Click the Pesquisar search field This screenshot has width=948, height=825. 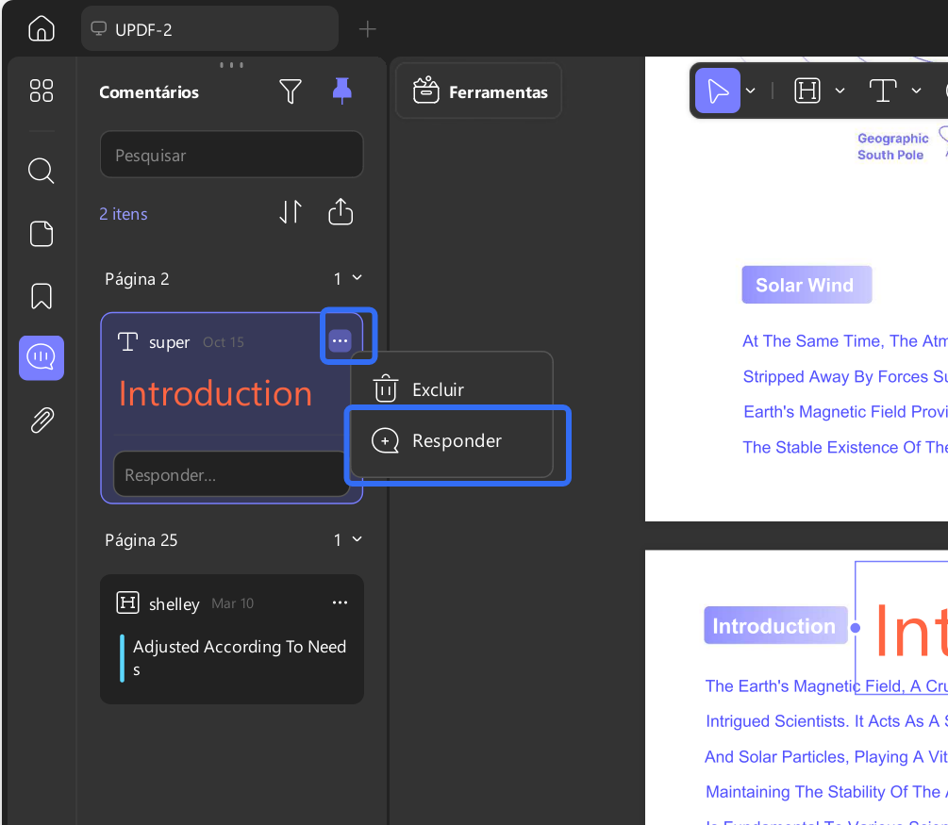pyautogui.click(x=231, y=155)
